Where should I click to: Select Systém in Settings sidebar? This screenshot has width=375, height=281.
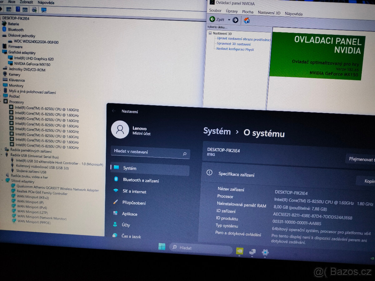tap(150, 169)
